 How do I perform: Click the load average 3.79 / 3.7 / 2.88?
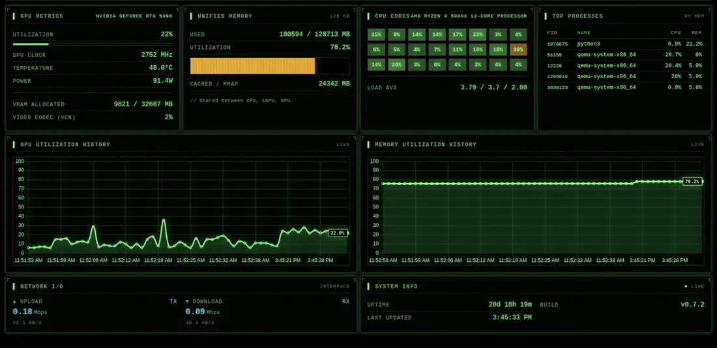493,87
